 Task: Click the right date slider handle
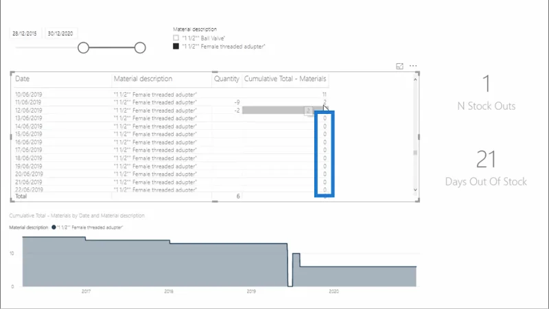coord(140,47)
